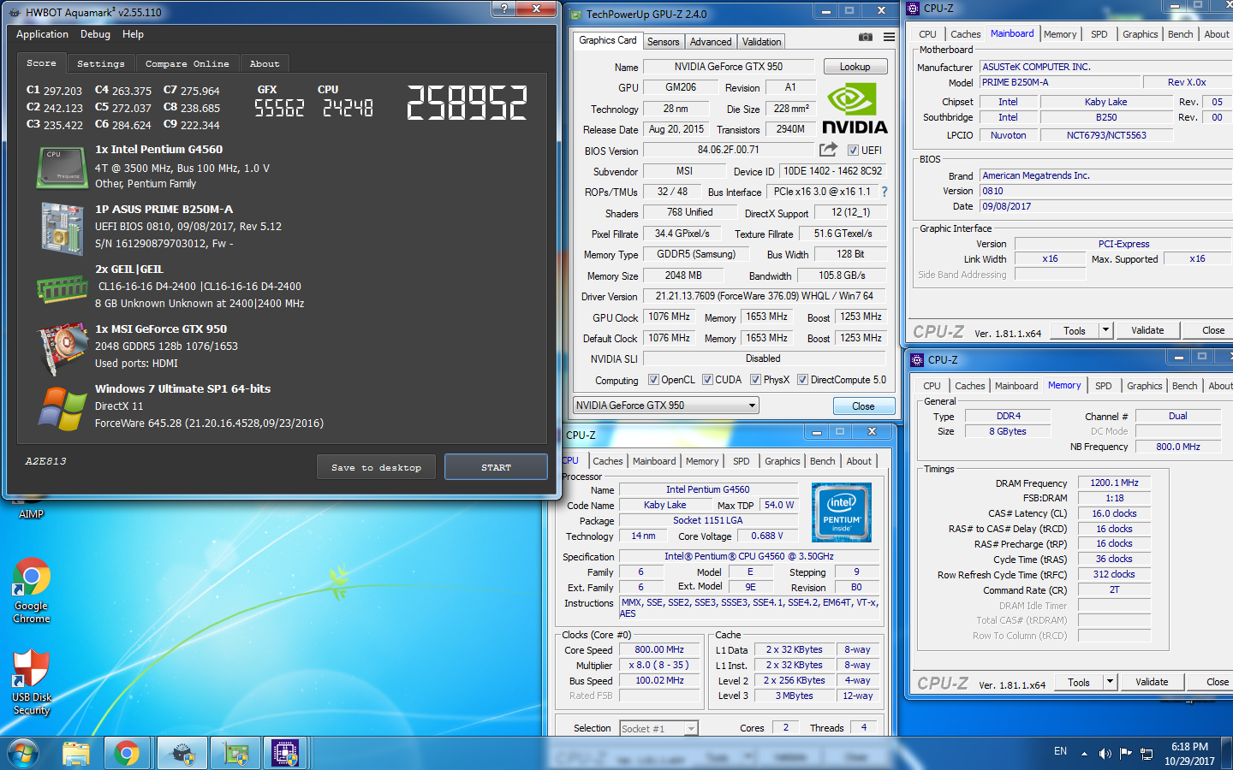Click the Driver Version field in GPU-Z
This screenshot has width=1233, height=770.
(764, 296)
